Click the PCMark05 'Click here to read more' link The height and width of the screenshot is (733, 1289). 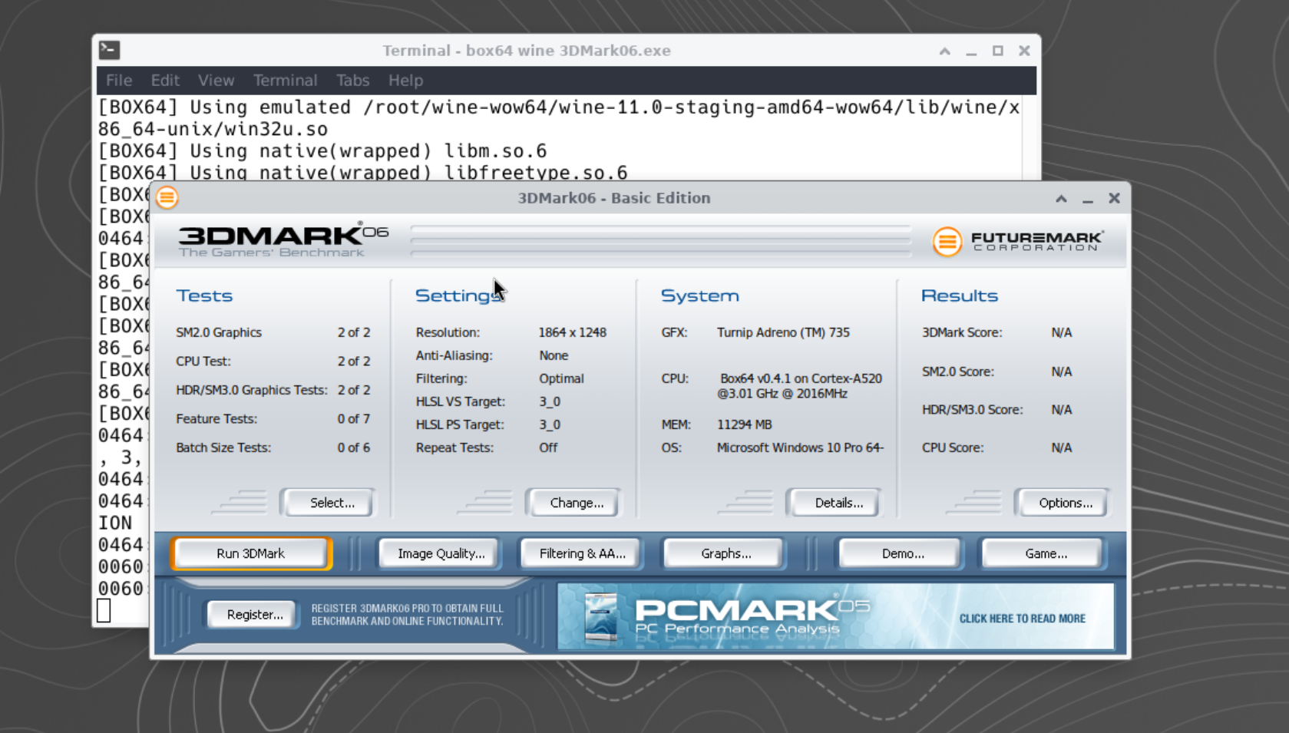tap(1022, 619)
